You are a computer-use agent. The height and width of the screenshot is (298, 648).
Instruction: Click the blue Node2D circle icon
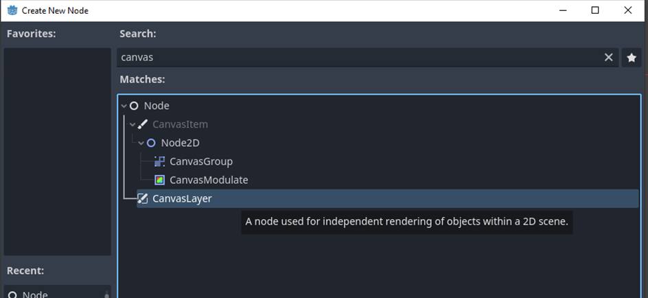coord(151,143)
